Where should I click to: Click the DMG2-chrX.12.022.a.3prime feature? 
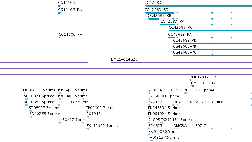[175, 105]
